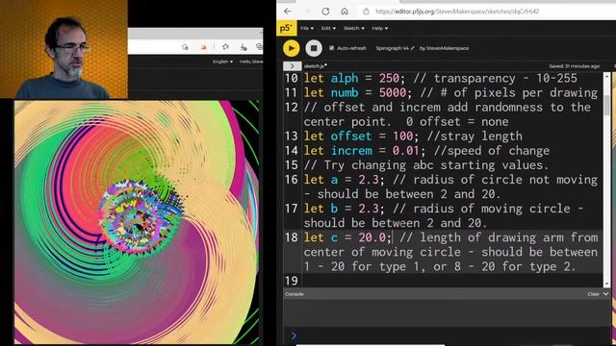Viewport: 616px width, 346px height.
Task: Click the variable name alph on line 10
Action: coord(345,78)
